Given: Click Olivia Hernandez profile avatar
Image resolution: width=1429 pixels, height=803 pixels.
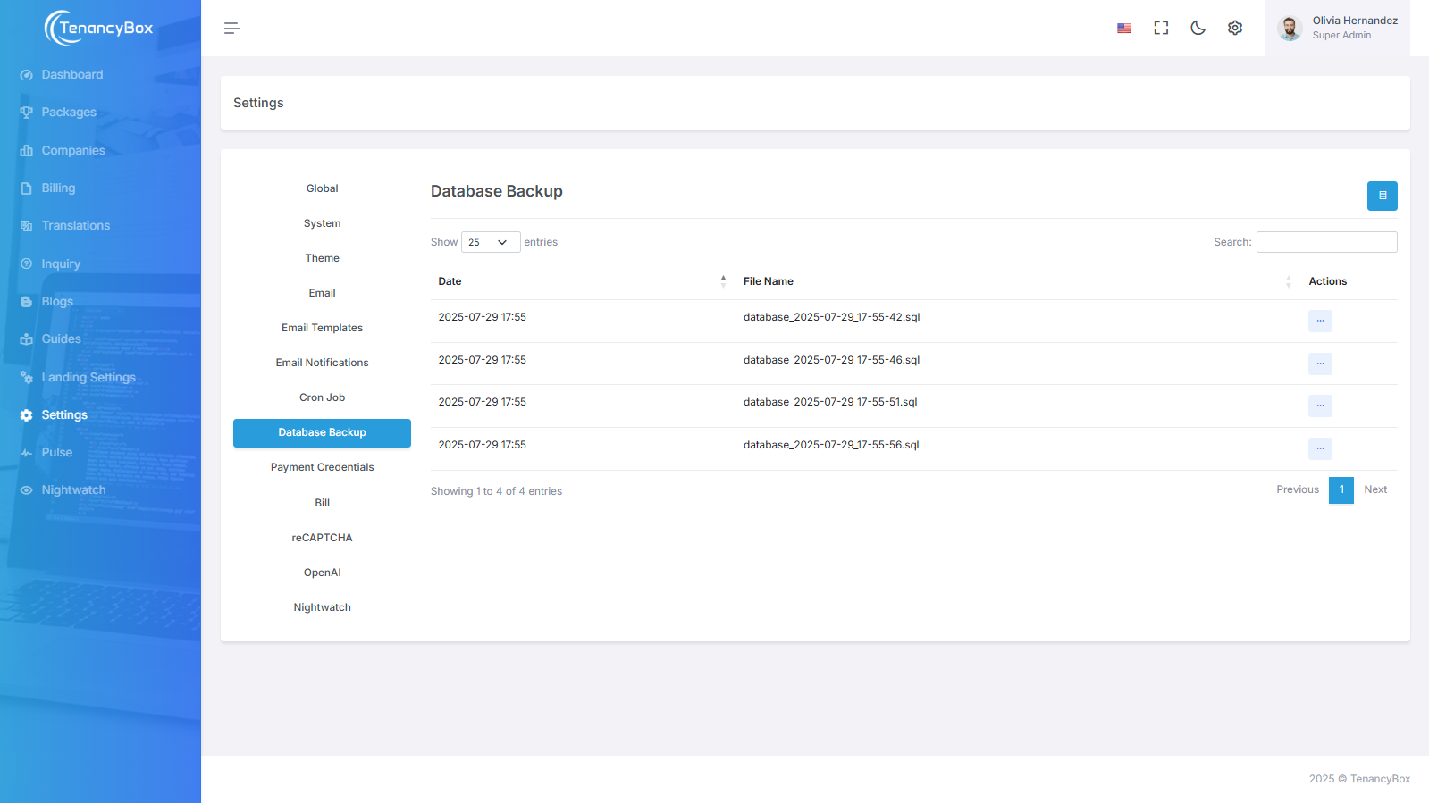Looking at the screenshot, I should 1289,29.
